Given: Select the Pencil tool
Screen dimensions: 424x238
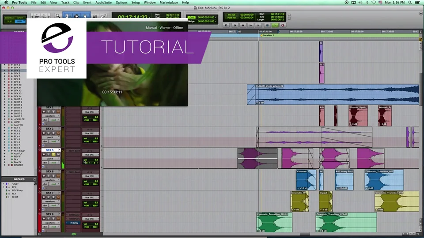Looking at the screenshot, I should 103,16.
